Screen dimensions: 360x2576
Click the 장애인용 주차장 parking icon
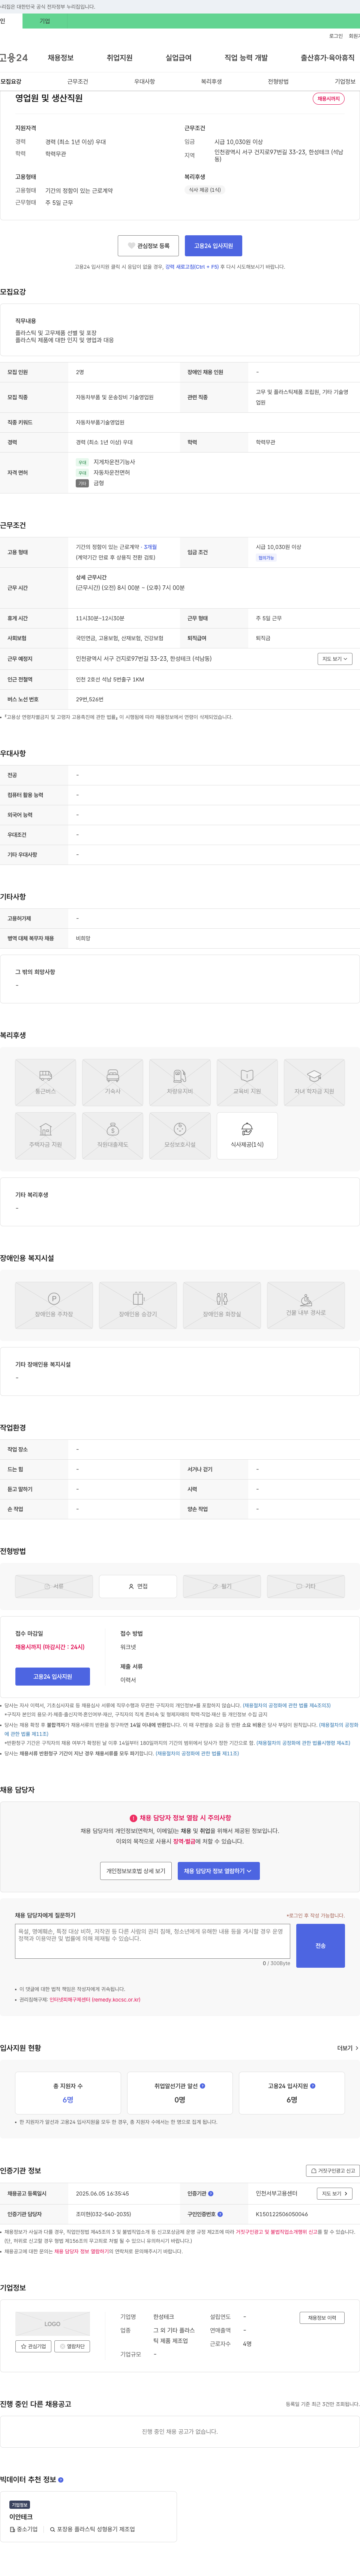click(x=54, y=1305)
